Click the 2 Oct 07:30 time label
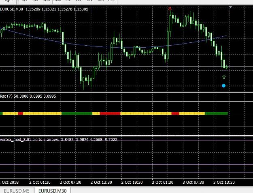The width and height of the screenshot is (253, 193). pos(70,183)
